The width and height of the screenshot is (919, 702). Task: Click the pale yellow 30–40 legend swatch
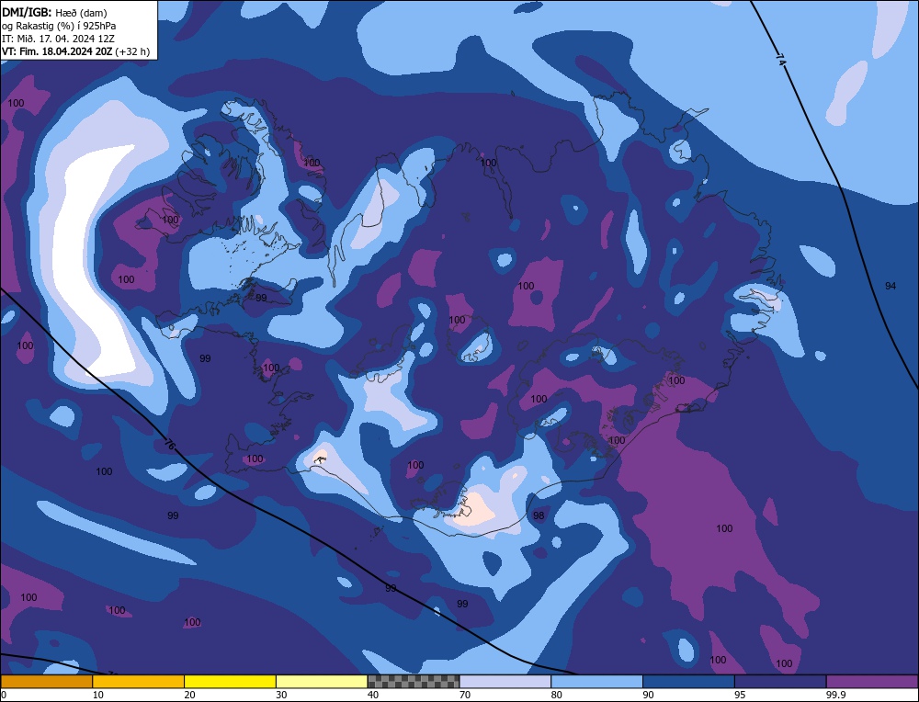point(322,682)
